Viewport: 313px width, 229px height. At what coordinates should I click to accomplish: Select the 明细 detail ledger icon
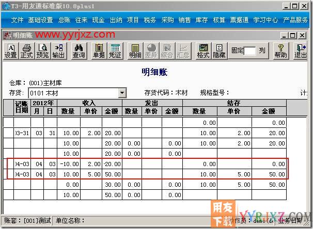pyautogui.click(x=135, y=51)
